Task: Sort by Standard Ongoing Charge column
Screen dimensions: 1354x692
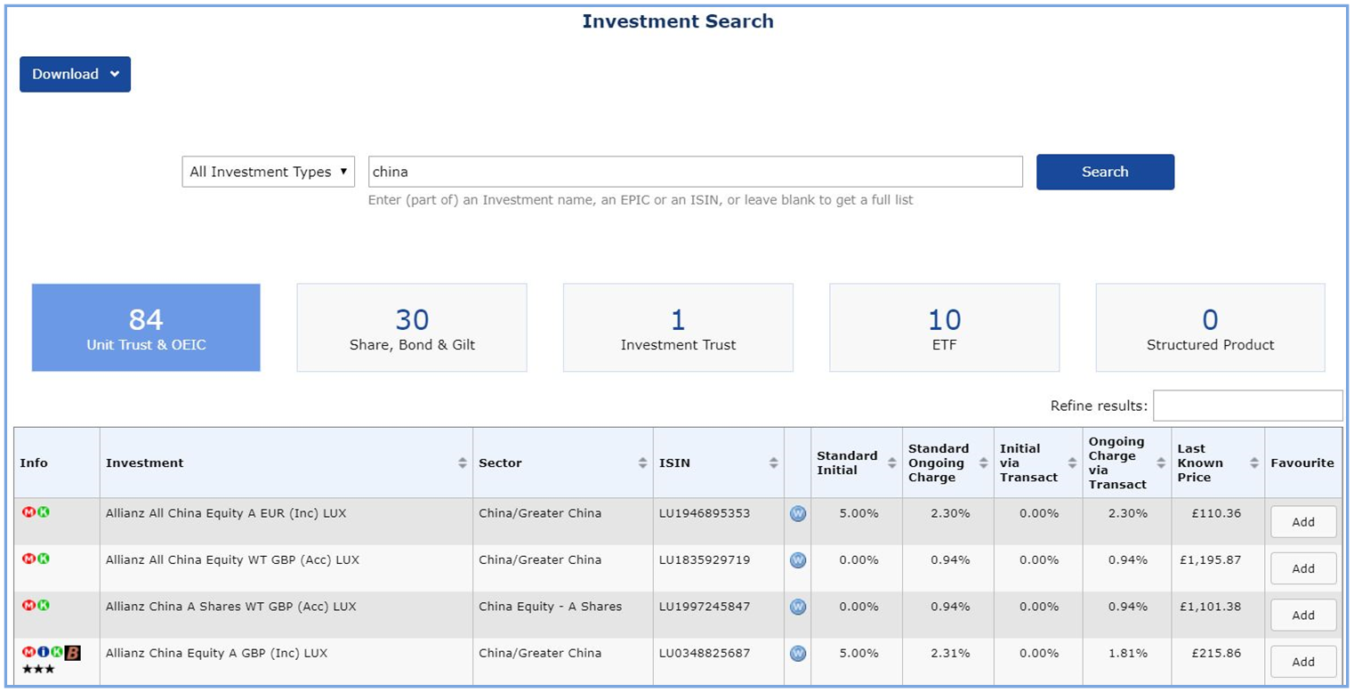Action: (983, 463)
